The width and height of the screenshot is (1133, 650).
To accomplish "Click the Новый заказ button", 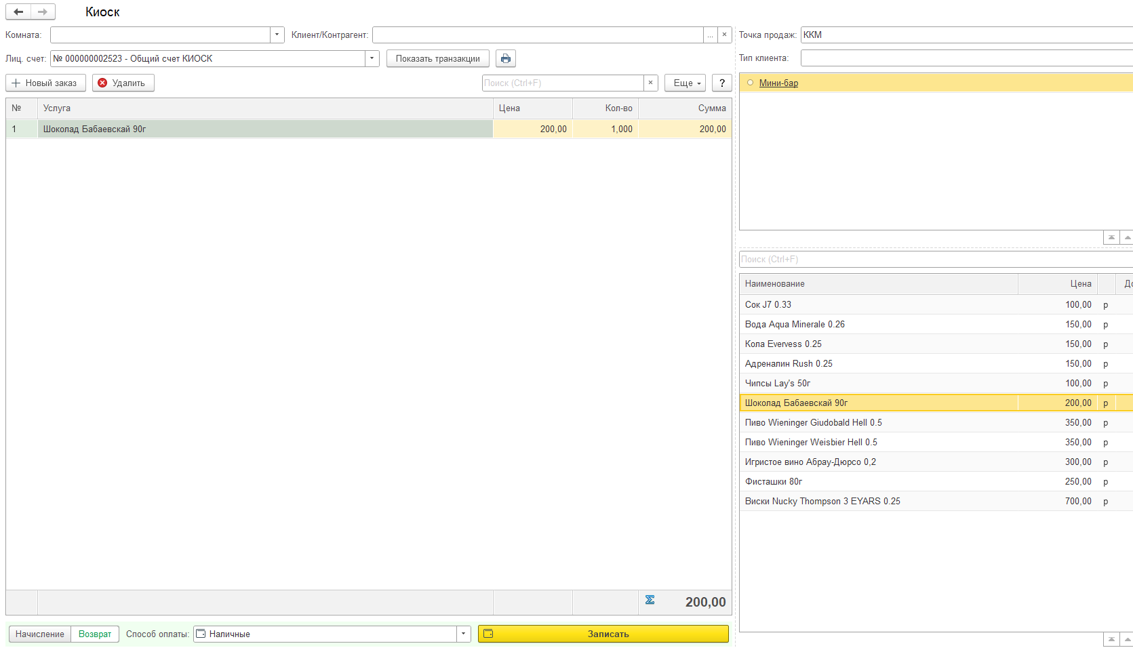I will (x=45, y=83).
